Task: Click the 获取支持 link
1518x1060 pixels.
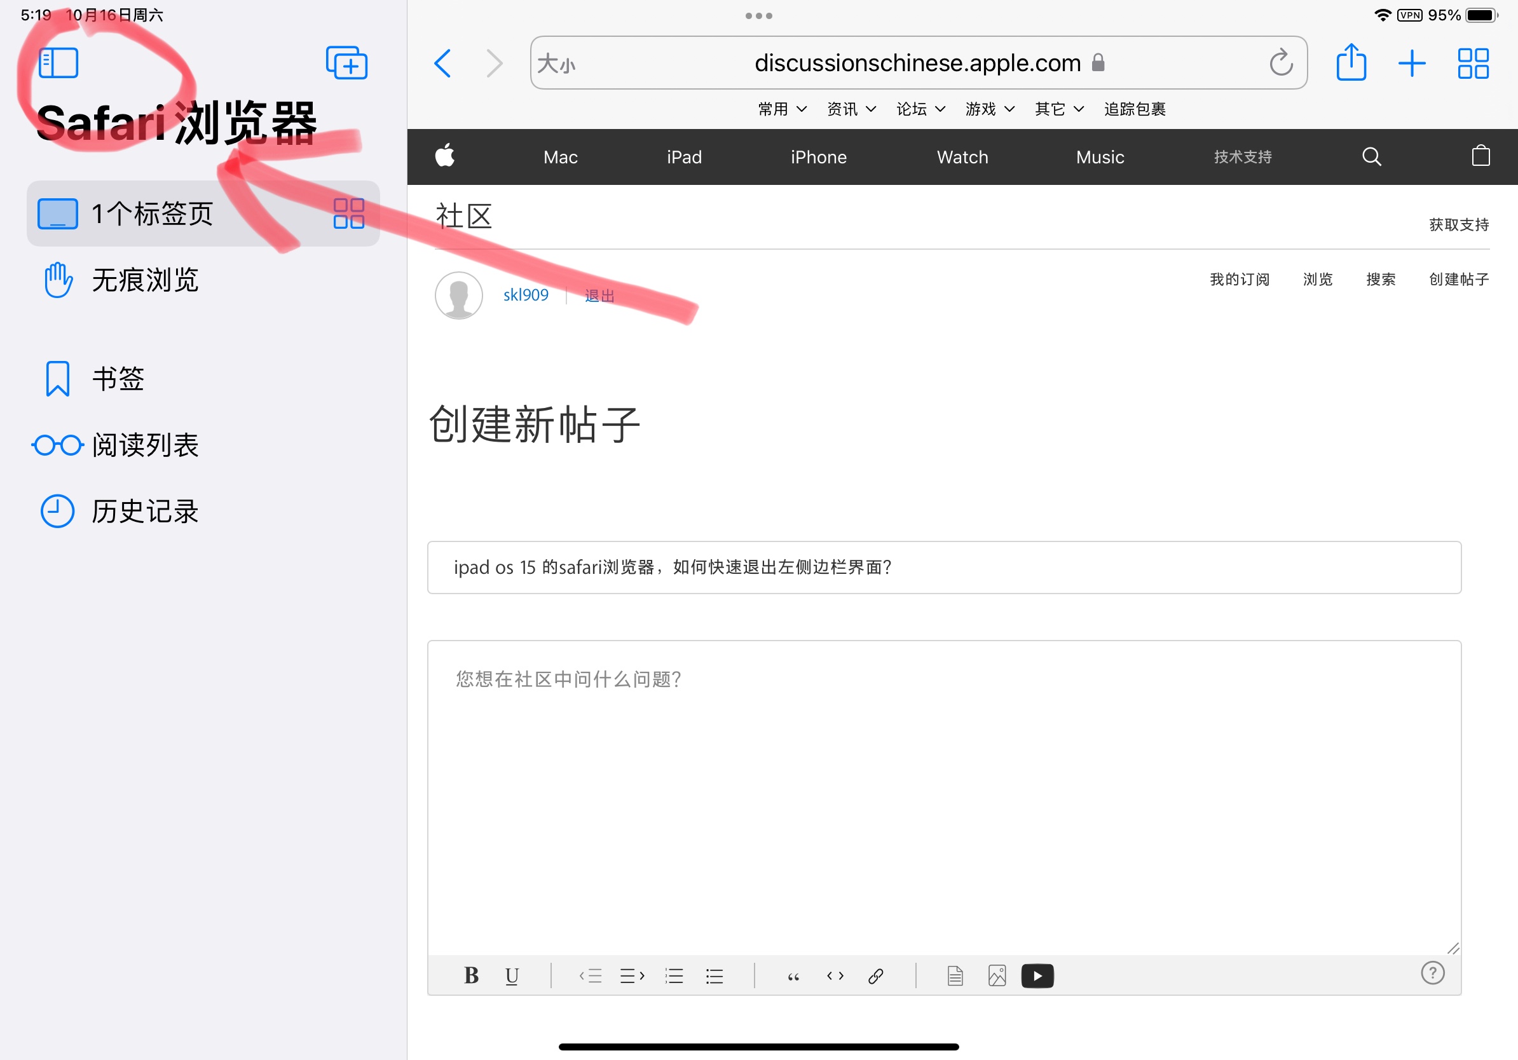Action: (x=1458, y=225)
